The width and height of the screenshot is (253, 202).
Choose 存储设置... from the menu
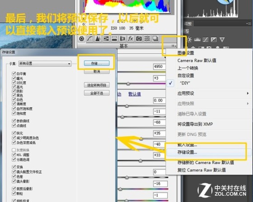[187, 152]
